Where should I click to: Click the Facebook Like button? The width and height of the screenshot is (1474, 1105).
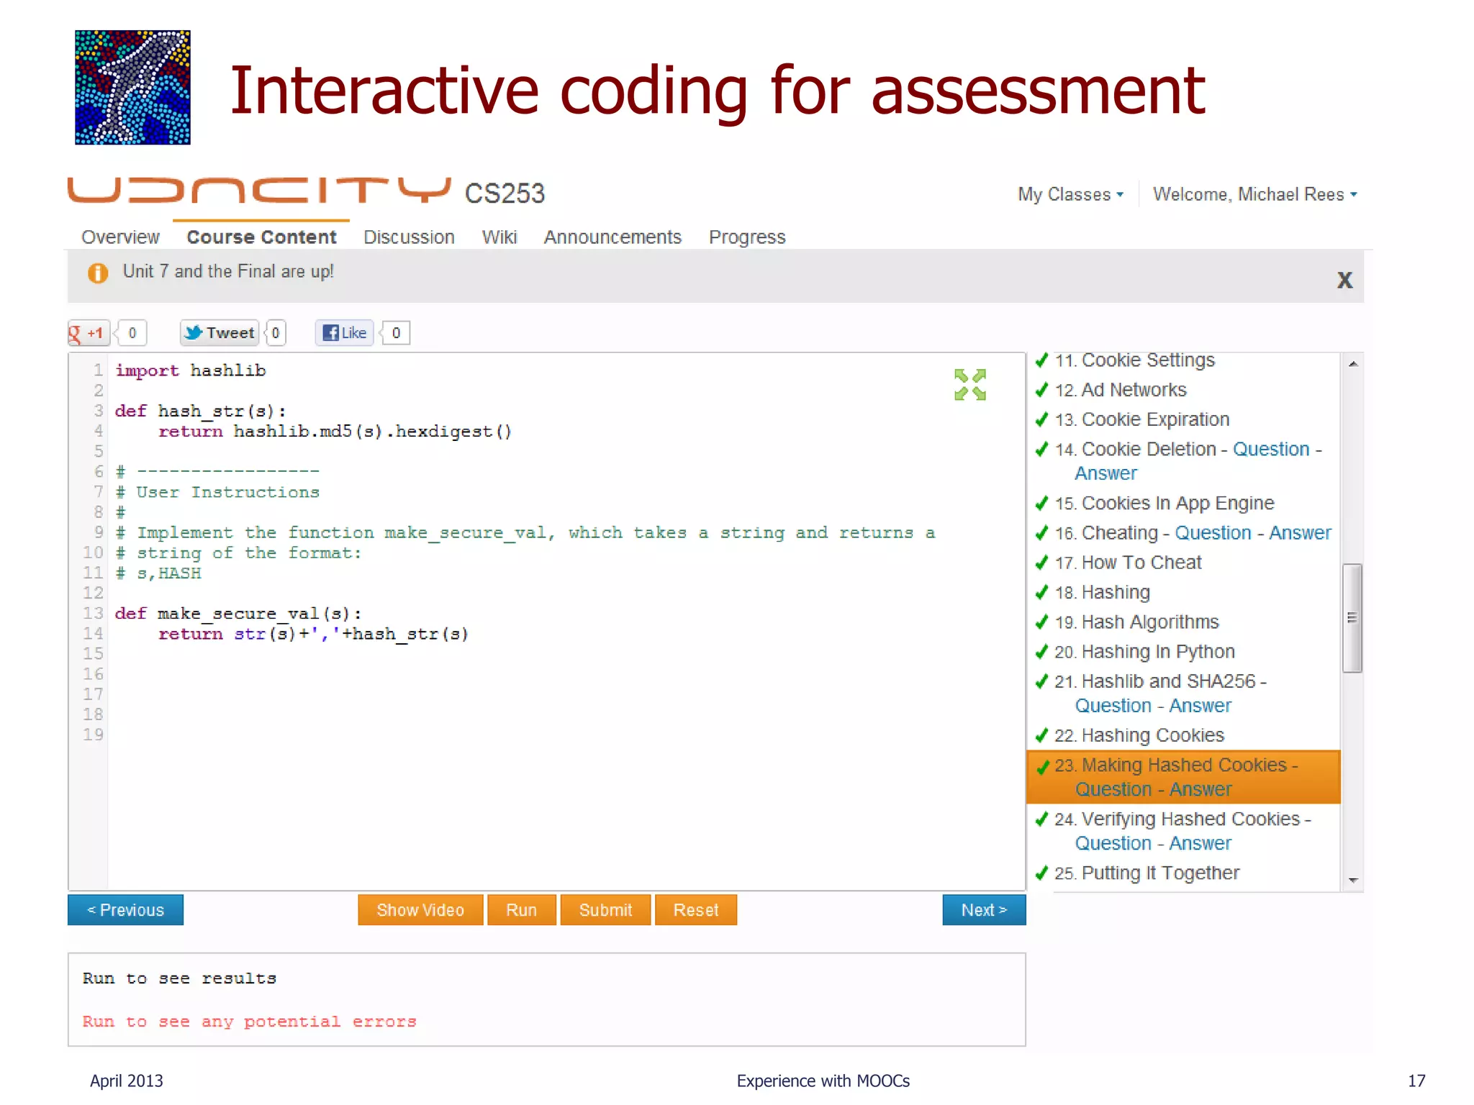(345, 333)
